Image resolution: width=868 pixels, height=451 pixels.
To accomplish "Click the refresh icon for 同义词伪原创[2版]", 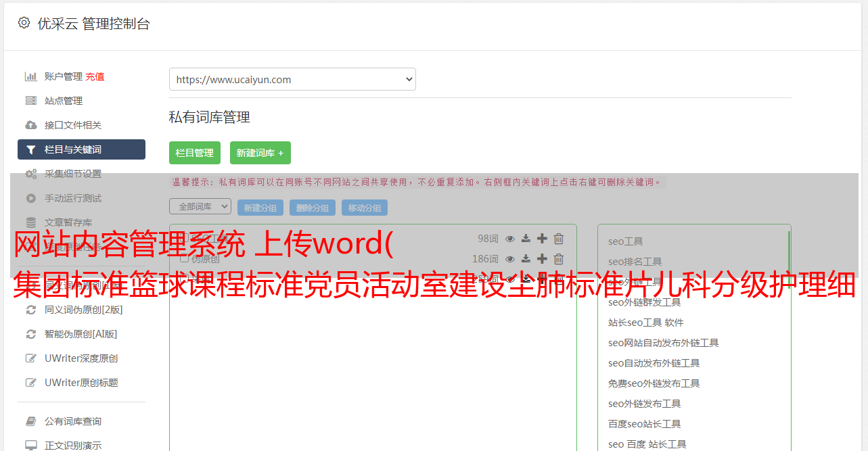I will coord(31,310).
